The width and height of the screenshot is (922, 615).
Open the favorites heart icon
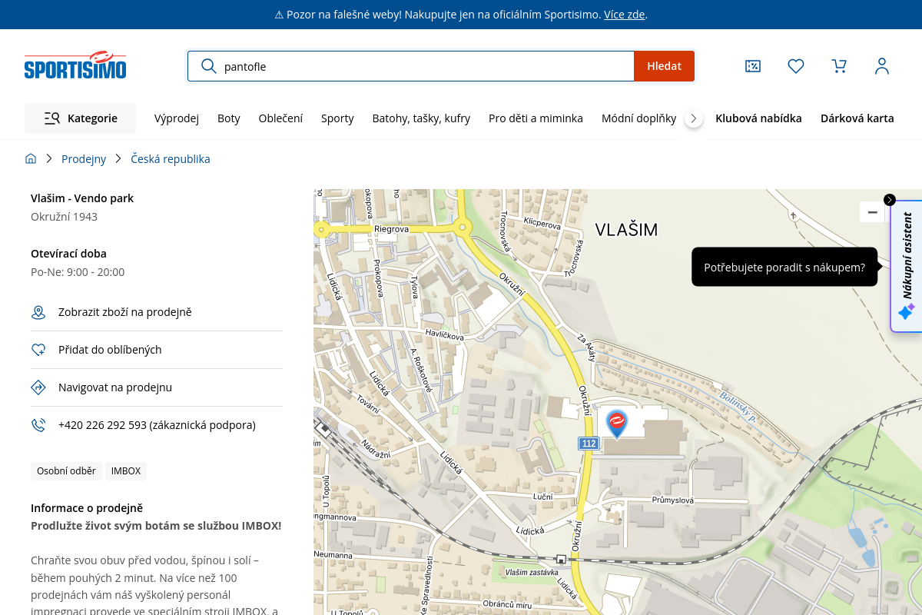pos(796,66)
